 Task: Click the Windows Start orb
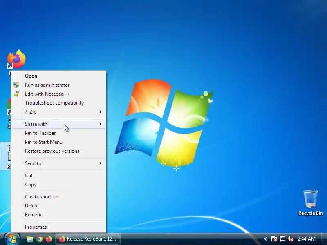pyautogui.click(x=12, y=239)
